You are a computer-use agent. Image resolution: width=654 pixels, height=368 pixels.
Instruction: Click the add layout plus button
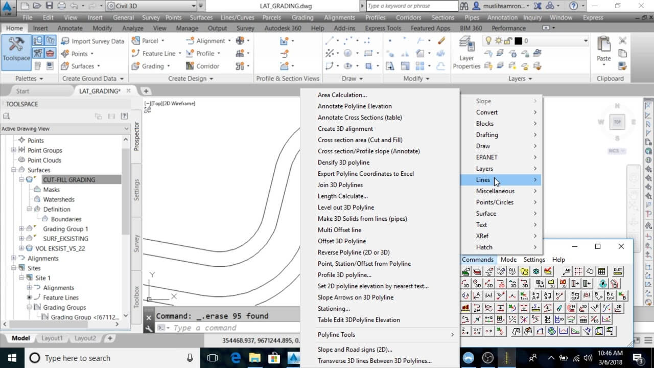[109, 338]
